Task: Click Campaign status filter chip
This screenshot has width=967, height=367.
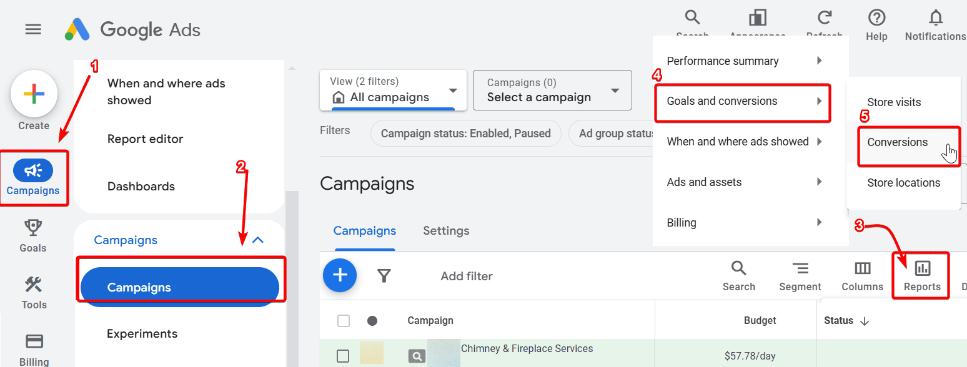Action: (466, 134)
